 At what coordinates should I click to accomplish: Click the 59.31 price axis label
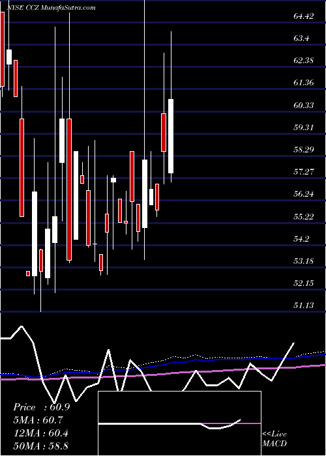pos(304,127)
